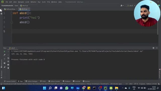The height and width of the screenshot is (91, 161).
Task: Open the View menu
Action: (15, 2)
